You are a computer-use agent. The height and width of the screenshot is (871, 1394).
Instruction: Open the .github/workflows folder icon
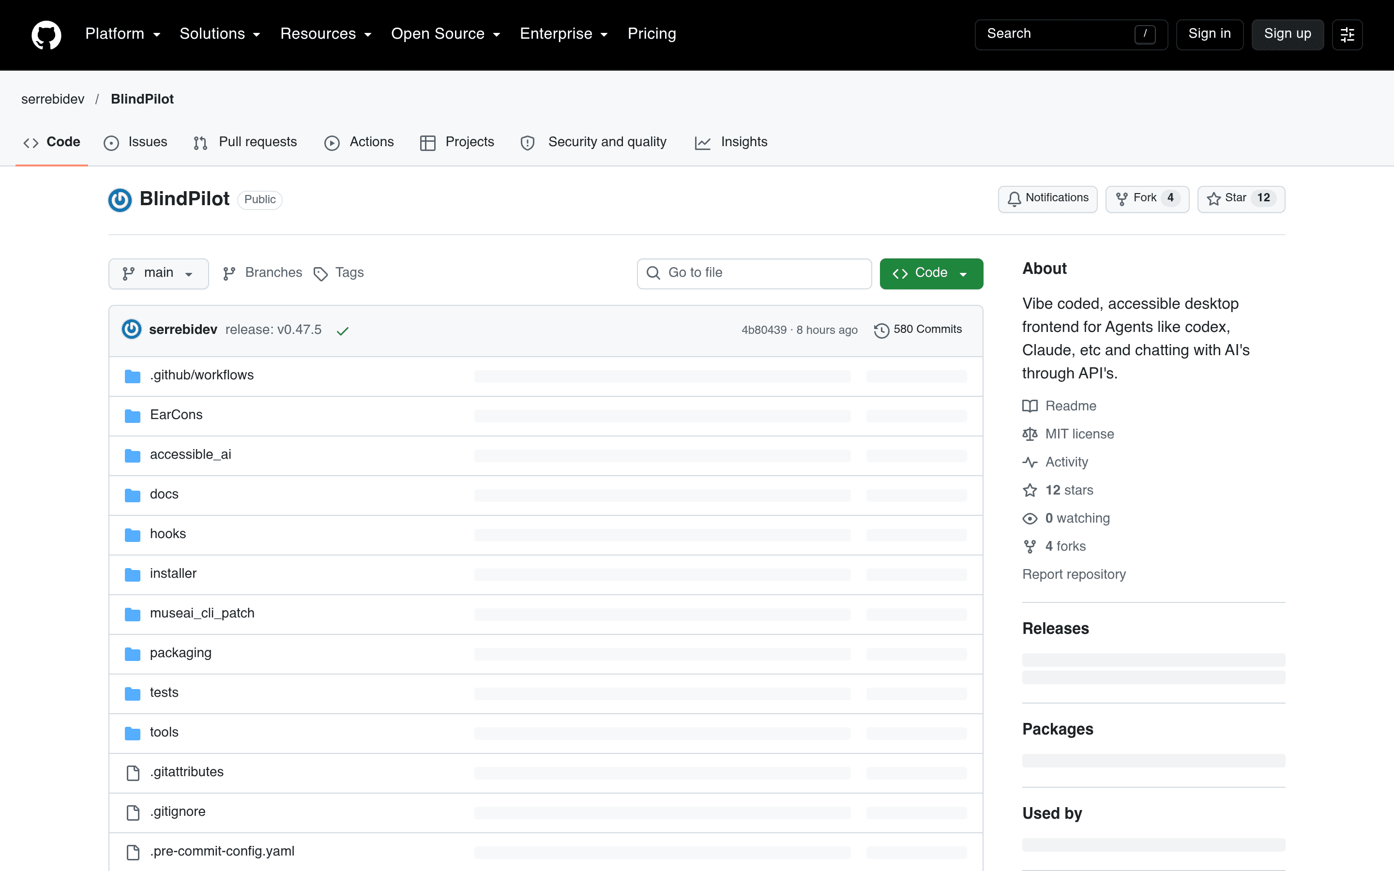(x=133, y=376)
